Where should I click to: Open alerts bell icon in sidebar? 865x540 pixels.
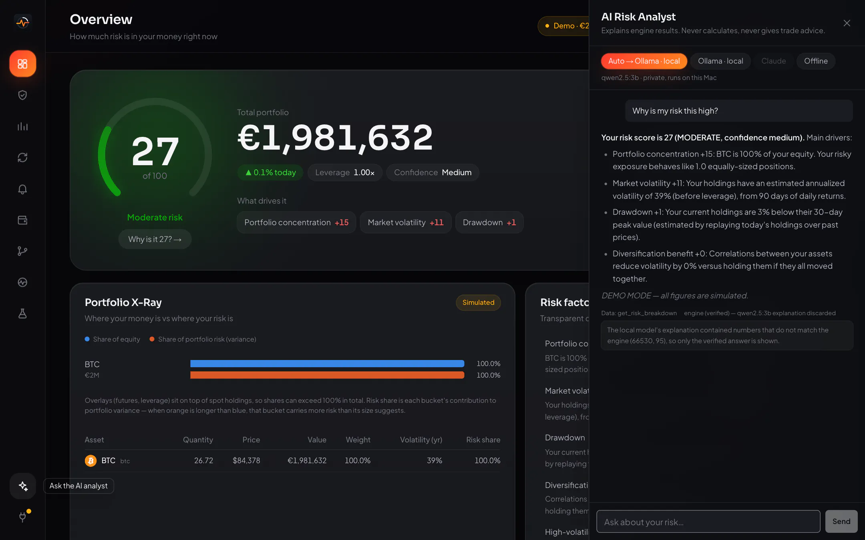(x=22, y=189)
